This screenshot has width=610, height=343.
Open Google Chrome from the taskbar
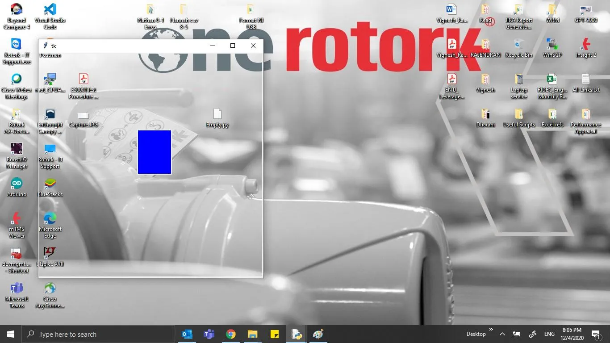tap(230, 334)
